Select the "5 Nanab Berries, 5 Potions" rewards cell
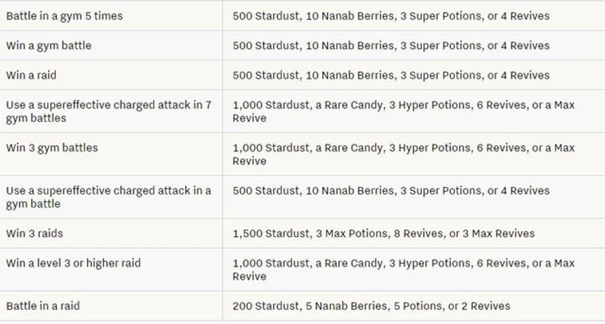605x324 pixels. (x=371, y=306)
